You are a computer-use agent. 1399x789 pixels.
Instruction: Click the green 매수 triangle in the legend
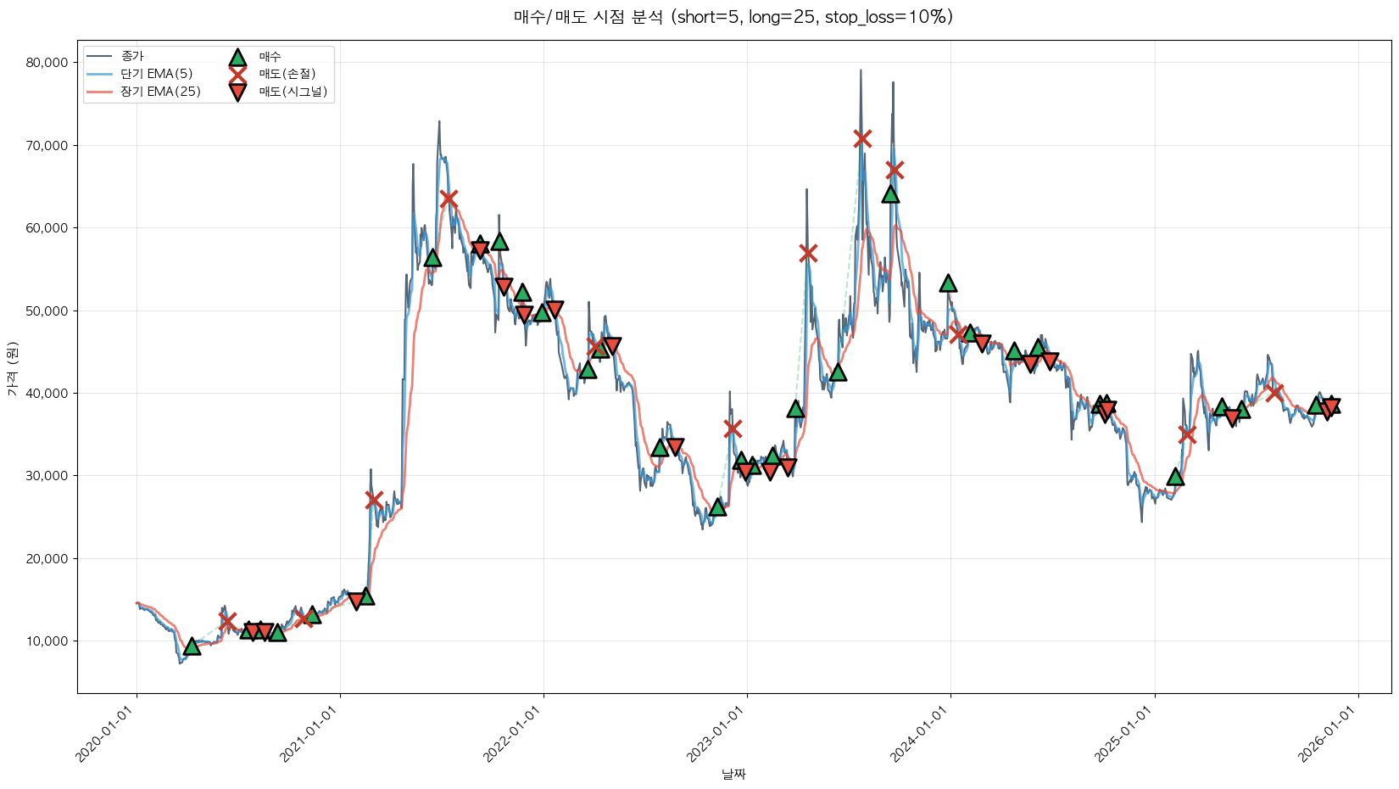point(237,57)
